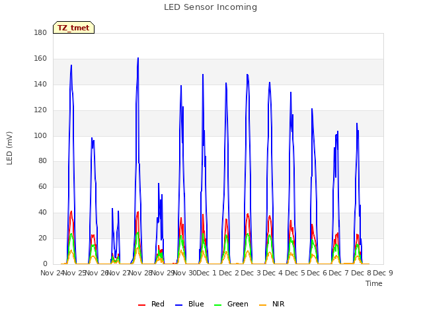This screenshot has width=423, height=317.
Task: Click the tallest blue peak near 160 mV
Action: 138,58
